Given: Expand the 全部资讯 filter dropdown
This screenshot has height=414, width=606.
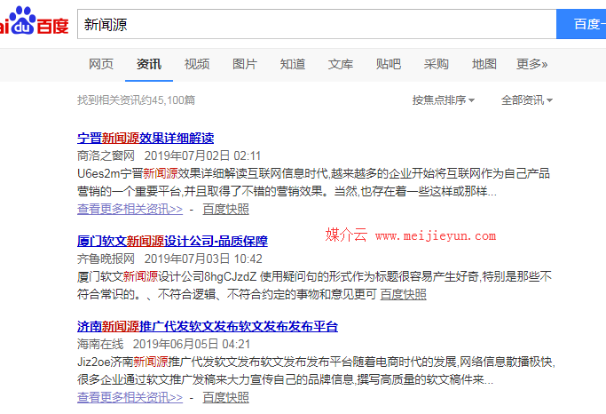Looking at the screenshot, I should (527, 100).
